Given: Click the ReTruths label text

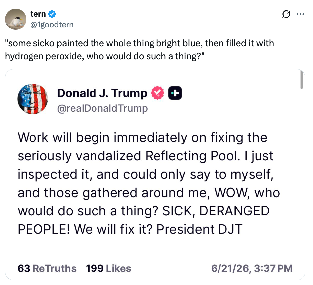Looking at the screenshot, I should (54, 268).
